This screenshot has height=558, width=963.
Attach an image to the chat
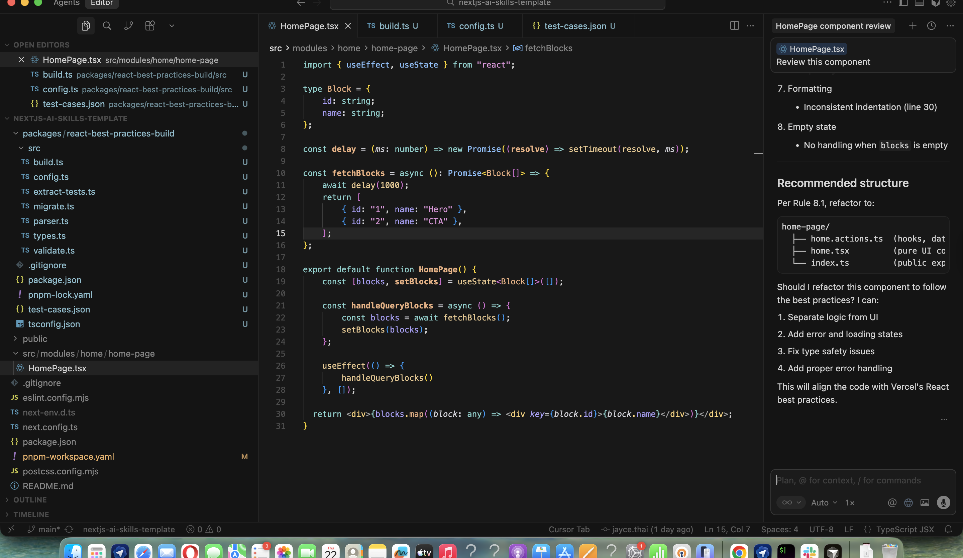point(925,502)
